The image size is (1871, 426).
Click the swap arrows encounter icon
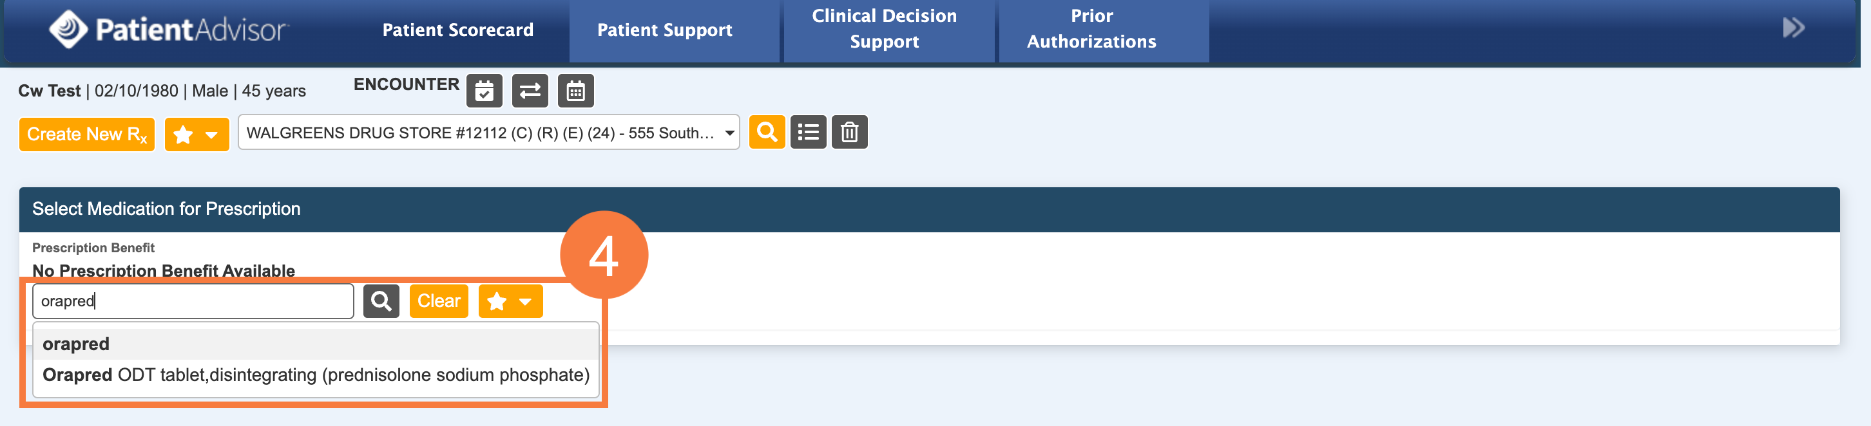point(530,91)
